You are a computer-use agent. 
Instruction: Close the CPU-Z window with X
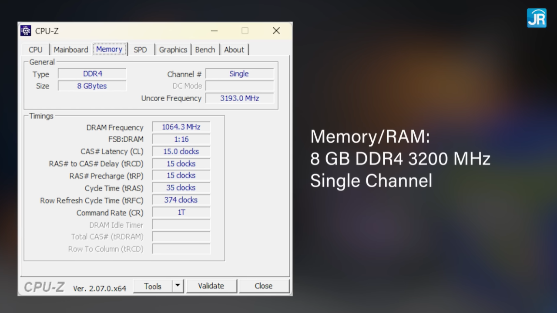(276, 31)
